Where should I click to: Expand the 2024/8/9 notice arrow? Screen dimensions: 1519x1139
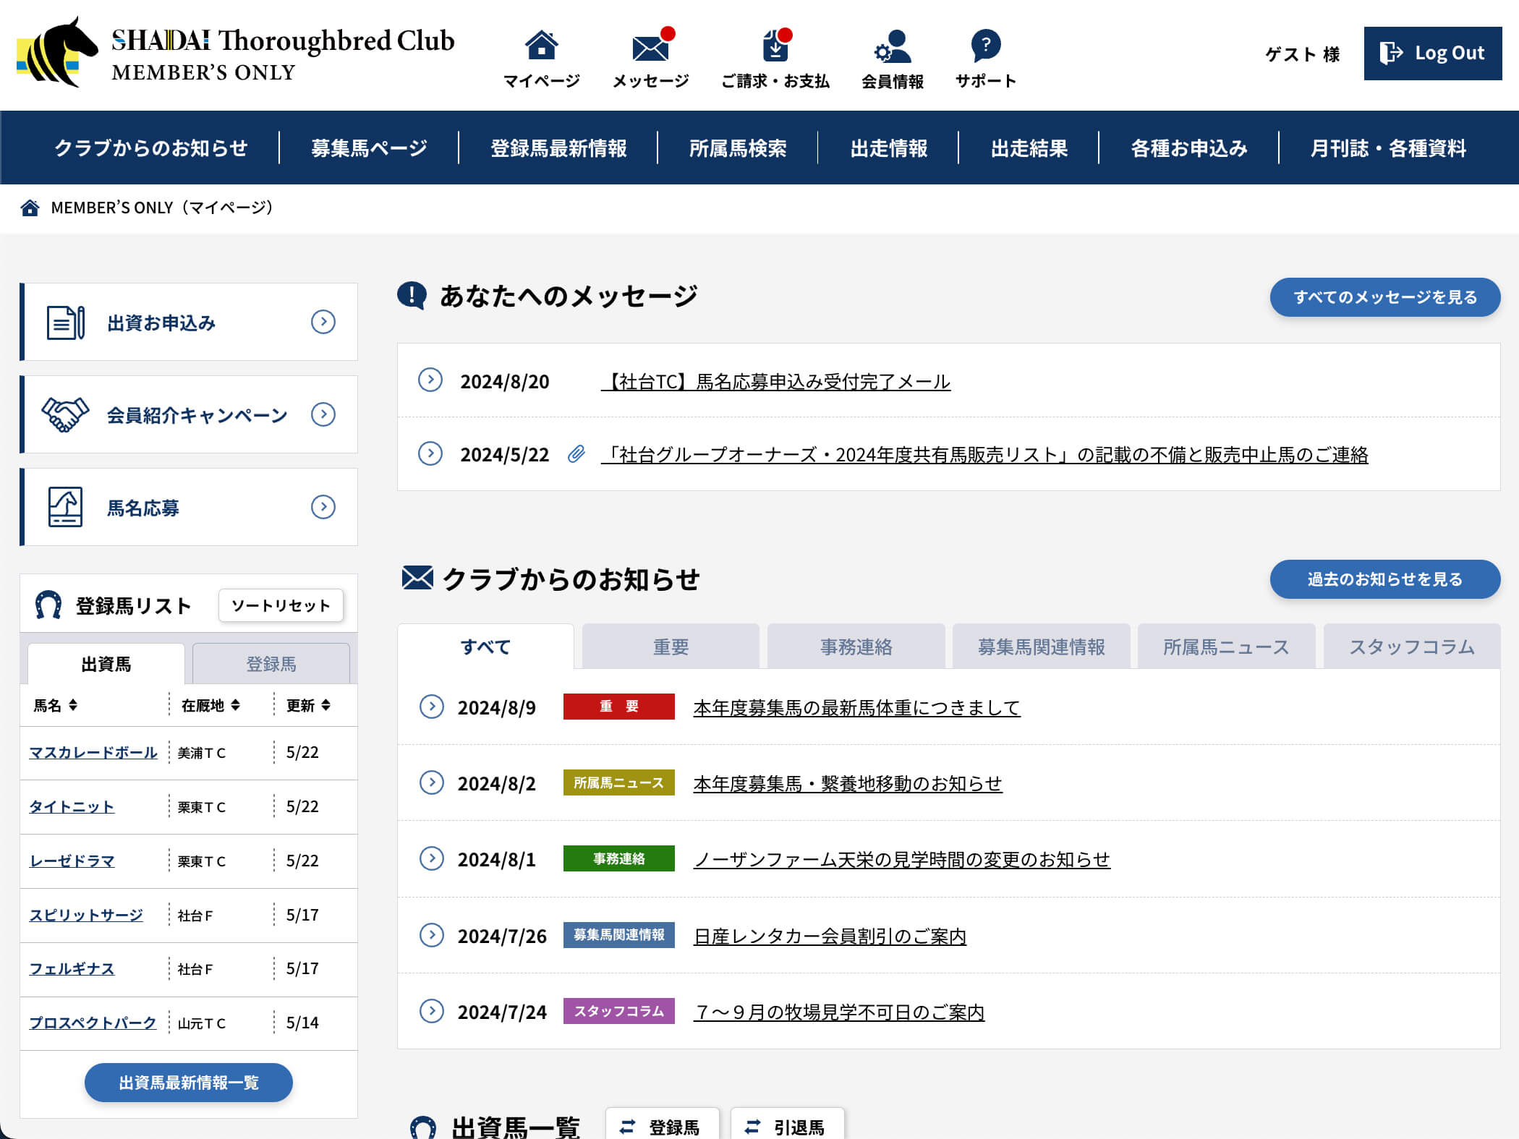pos(432,707)
